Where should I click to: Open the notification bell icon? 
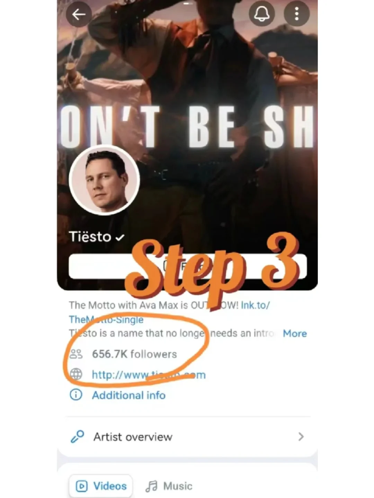point(262,13)
